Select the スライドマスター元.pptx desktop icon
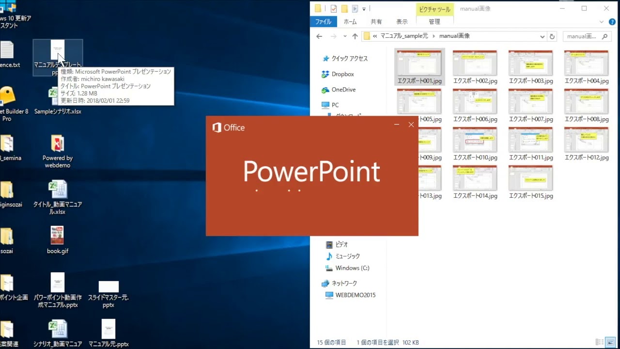620x349 pixels. coord(108,294)
